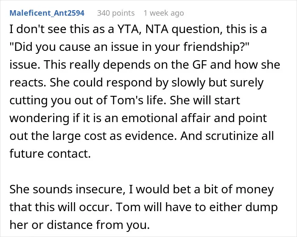Click the 340 points score
Screen dimensions: 297x237
(116, 13)
